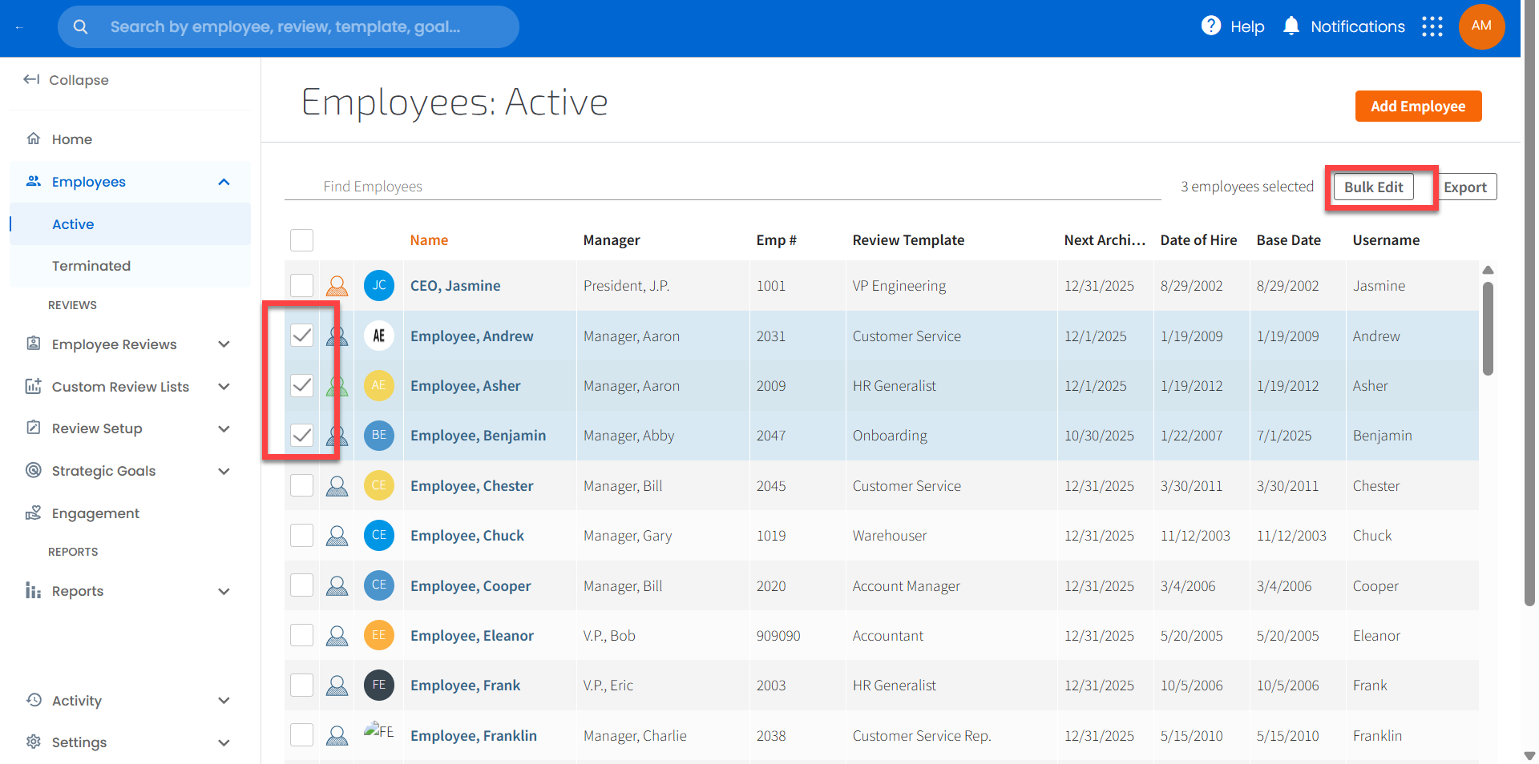The height and width of the screenshot is (764, 1539).
Task: Click orange person icon beside Jasmine CEO
Action: tap(337, 286)
